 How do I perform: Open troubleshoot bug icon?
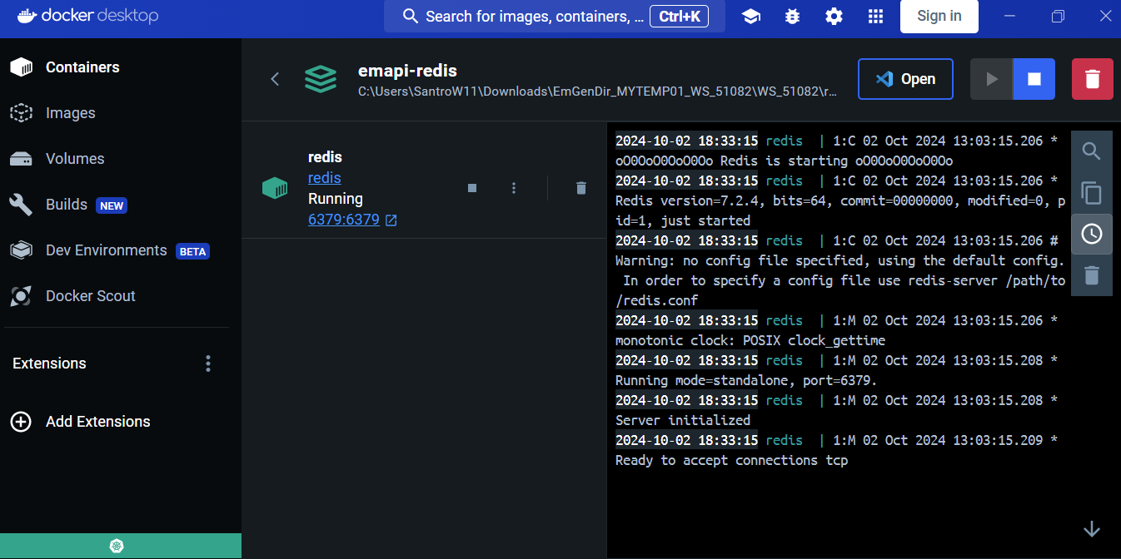(x=793, y=17)
